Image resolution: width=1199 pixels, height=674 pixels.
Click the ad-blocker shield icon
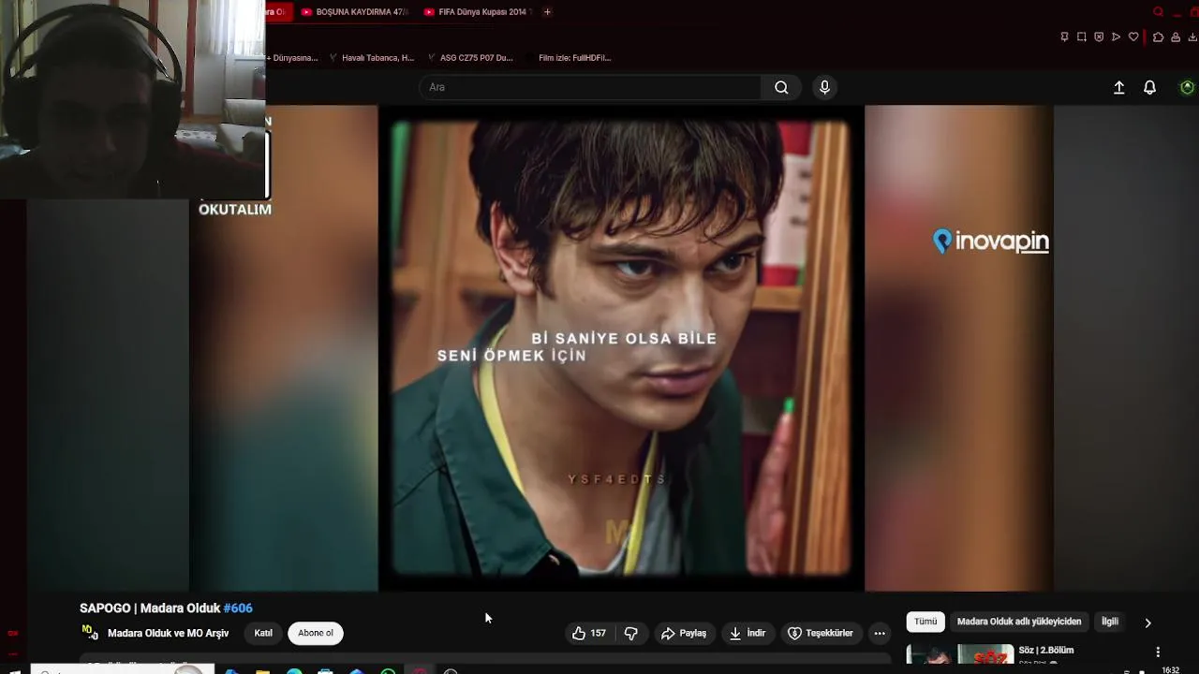pos(1099,37)
